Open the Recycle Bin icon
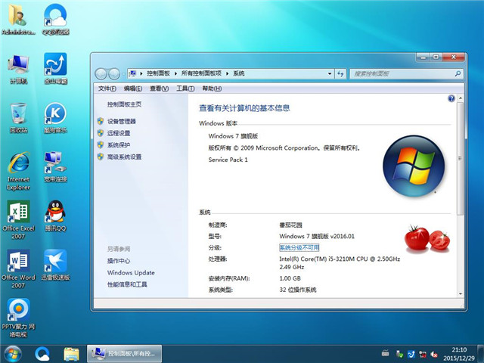 tap(18, 118)
